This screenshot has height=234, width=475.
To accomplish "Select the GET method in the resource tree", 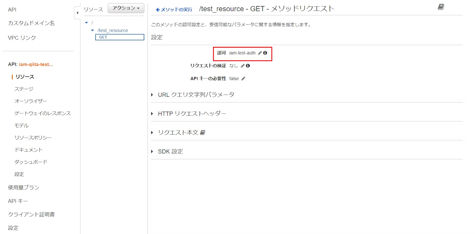I will [x=103, y=37].
